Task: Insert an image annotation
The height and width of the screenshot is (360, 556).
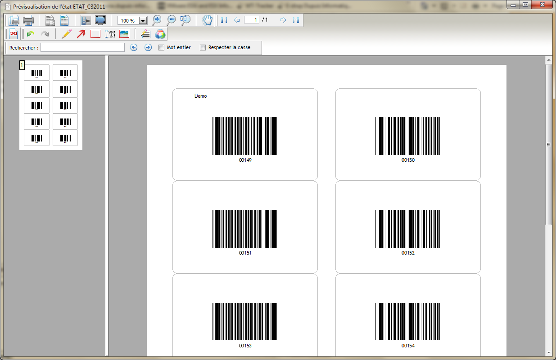Action: click(x=124, y=34)
